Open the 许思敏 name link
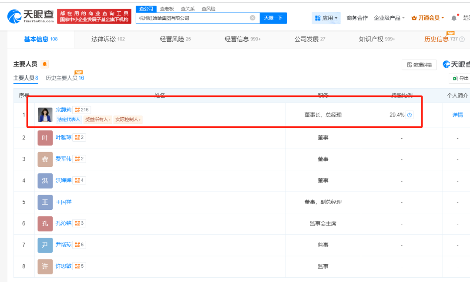Screen dimensions: 470x282 (x=64, y=266)
